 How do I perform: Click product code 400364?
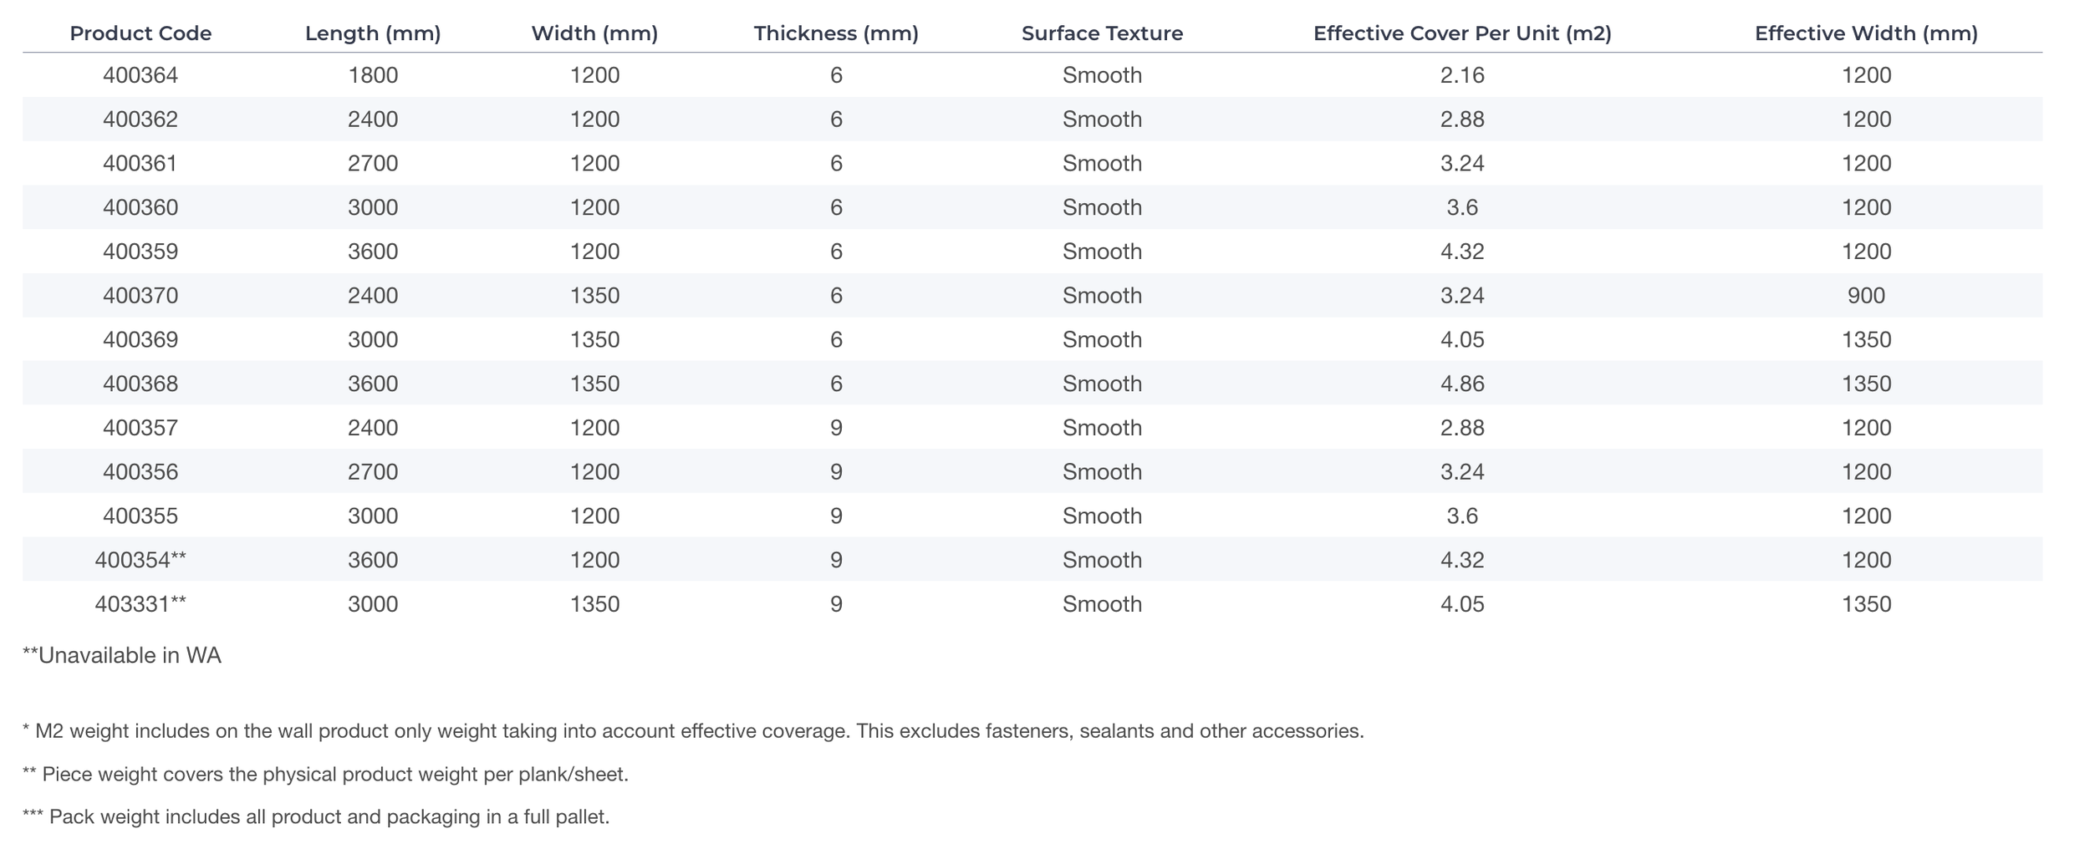(x=140, y=75)
